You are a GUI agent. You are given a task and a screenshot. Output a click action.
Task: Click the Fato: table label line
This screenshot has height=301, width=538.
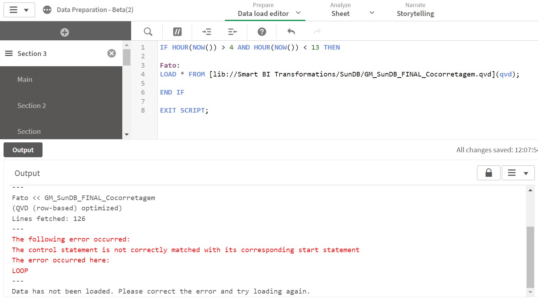point(170,65)
